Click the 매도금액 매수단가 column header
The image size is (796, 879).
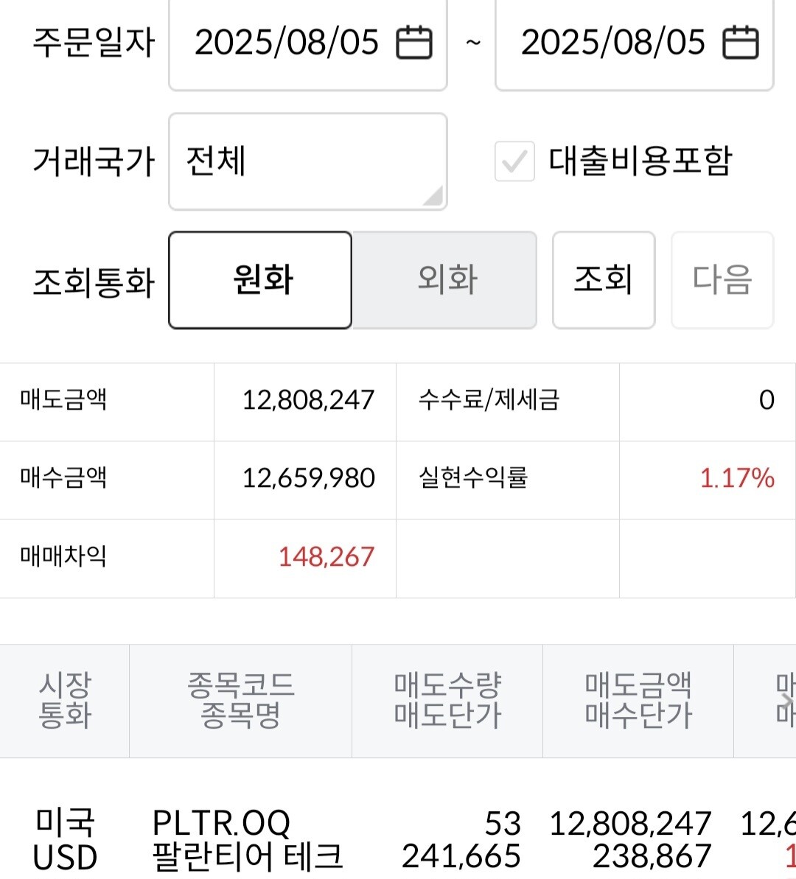(x=638, y=701)
